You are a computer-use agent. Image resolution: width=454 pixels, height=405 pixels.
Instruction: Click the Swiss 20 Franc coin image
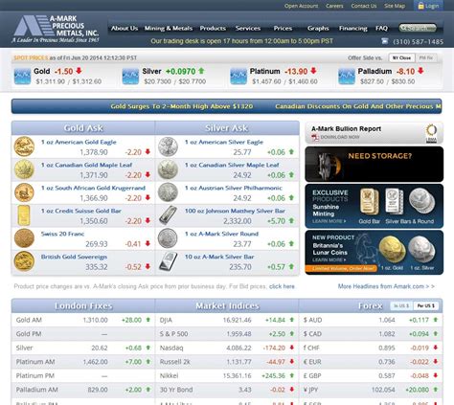pyautogui.click(x=24, y=238)
